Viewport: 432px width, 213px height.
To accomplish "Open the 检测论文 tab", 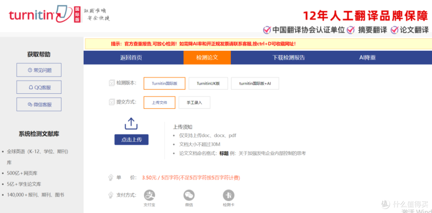I will click(207, 58).
